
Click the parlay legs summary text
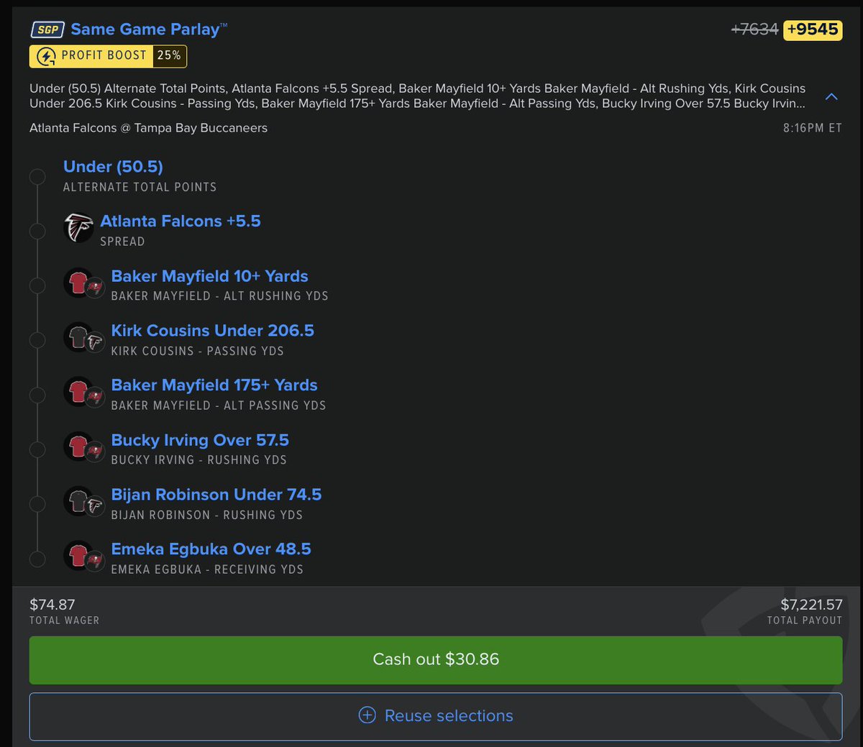[417, 96]
